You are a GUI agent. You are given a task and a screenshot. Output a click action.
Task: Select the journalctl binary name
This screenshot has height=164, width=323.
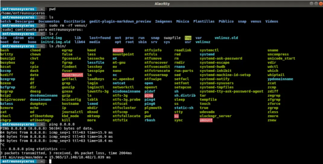click(x=72, y=112)
